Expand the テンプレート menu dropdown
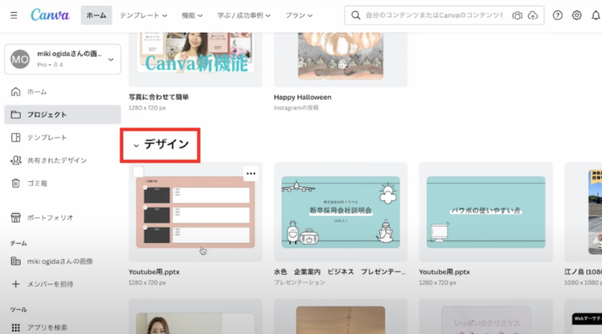 click(144, 15)
